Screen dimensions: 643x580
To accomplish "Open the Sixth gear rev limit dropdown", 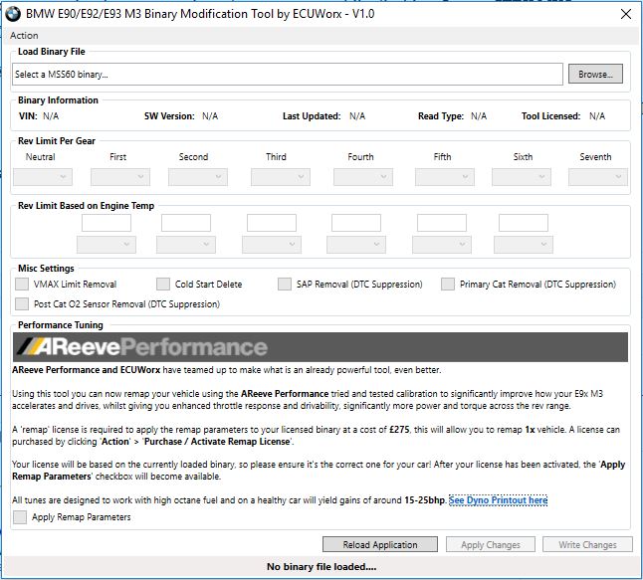I will pos(522,177).
